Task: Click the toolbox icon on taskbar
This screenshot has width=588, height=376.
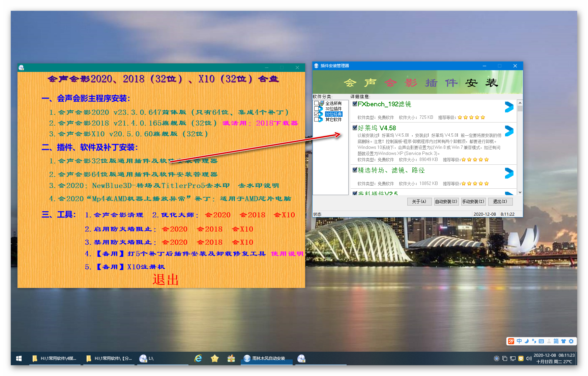Action: pos(231,358)
